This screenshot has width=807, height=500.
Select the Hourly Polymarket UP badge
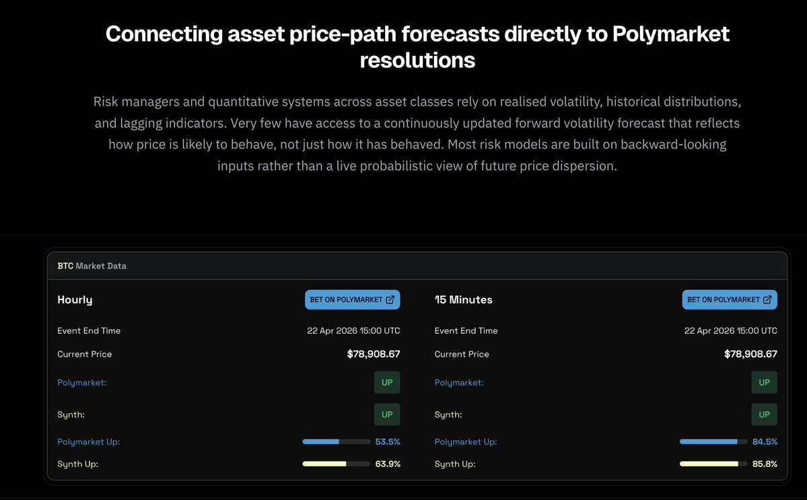pyautogui.click(x=387, y=383)
